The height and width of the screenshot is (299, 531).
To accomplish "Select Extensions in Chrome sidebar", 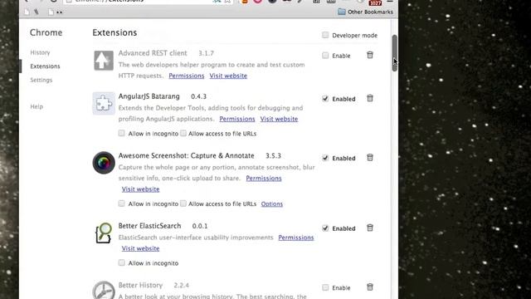I will click(x=45, y=66).
